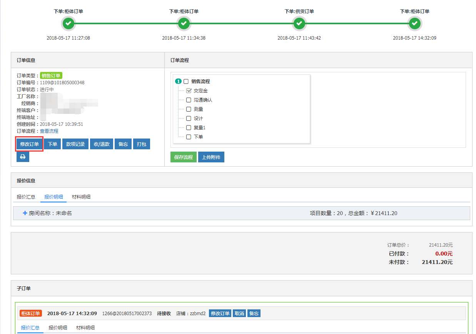Click the green 销售订单 order type tag
This screenshot has width=476, height=334.
pos(51,75)
